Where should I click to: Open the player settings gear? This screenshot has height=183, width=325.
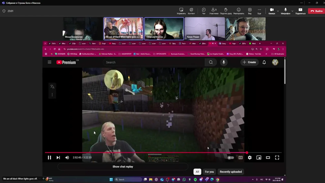point(250,158)
